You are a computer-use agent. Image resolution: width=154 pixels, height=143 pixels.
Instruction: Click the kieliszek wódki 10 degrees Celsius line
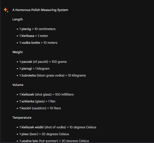click(x=58, y=127)
